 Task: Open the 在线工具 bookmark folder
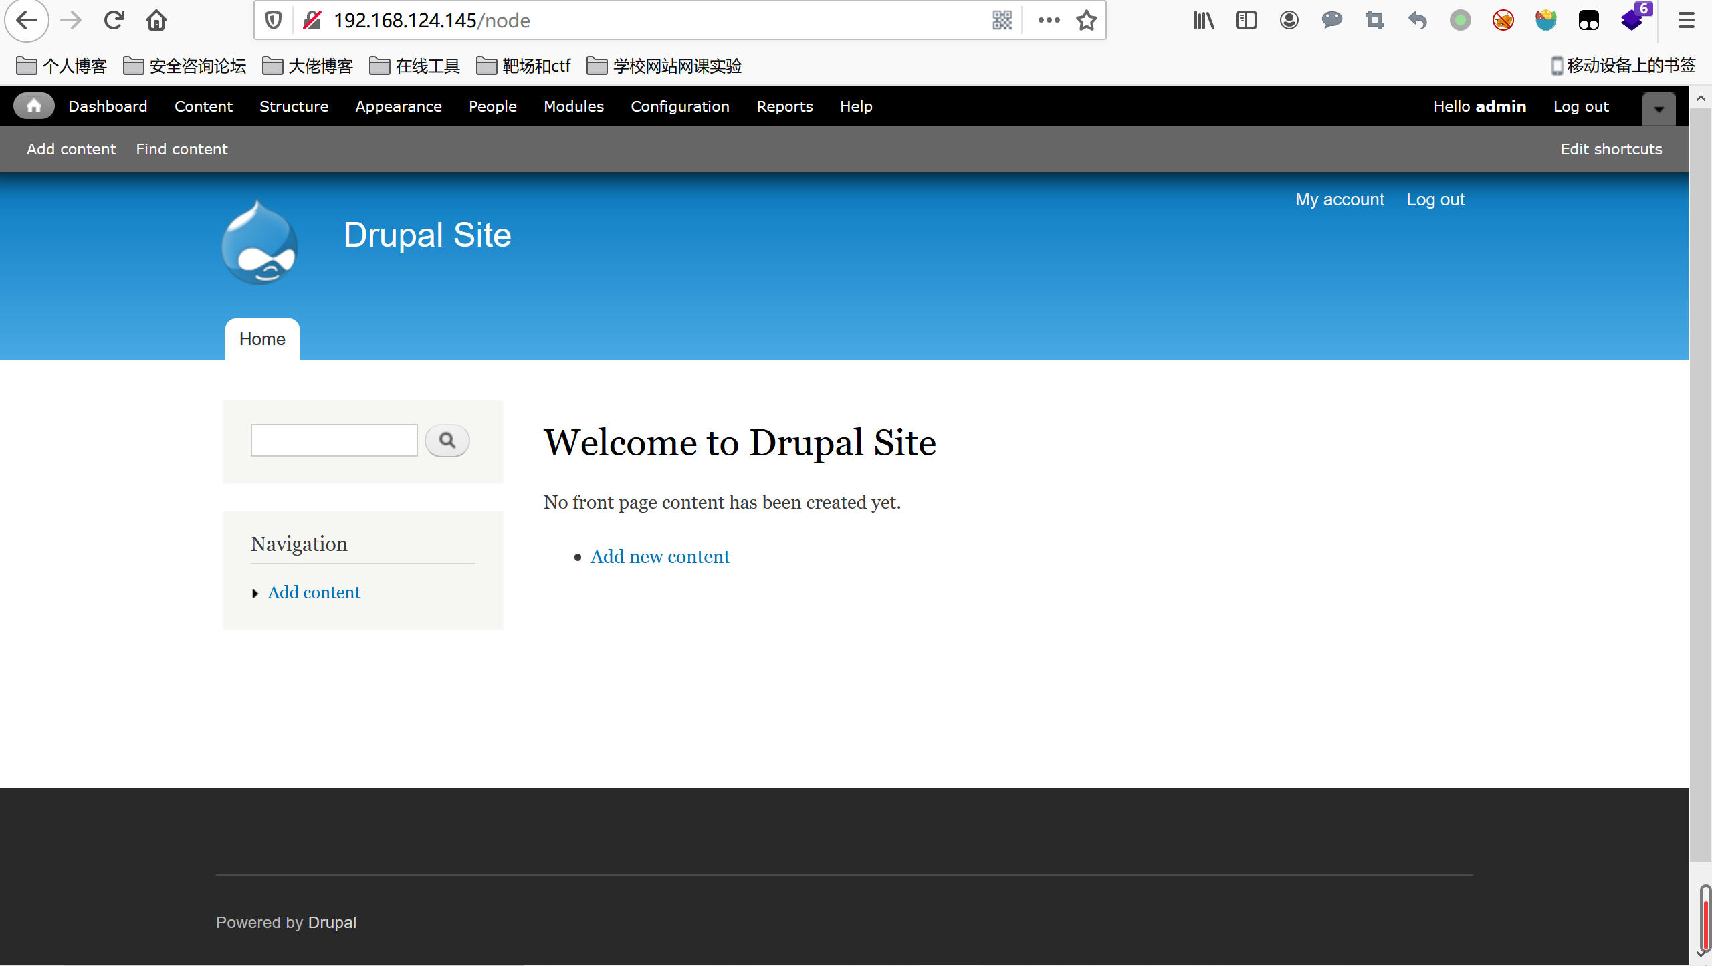(415, 66)
